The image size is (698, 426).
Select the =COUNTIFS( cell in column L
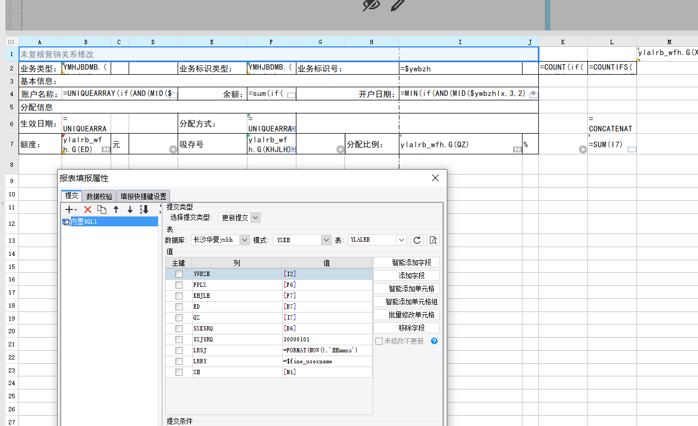coord(612,68)
